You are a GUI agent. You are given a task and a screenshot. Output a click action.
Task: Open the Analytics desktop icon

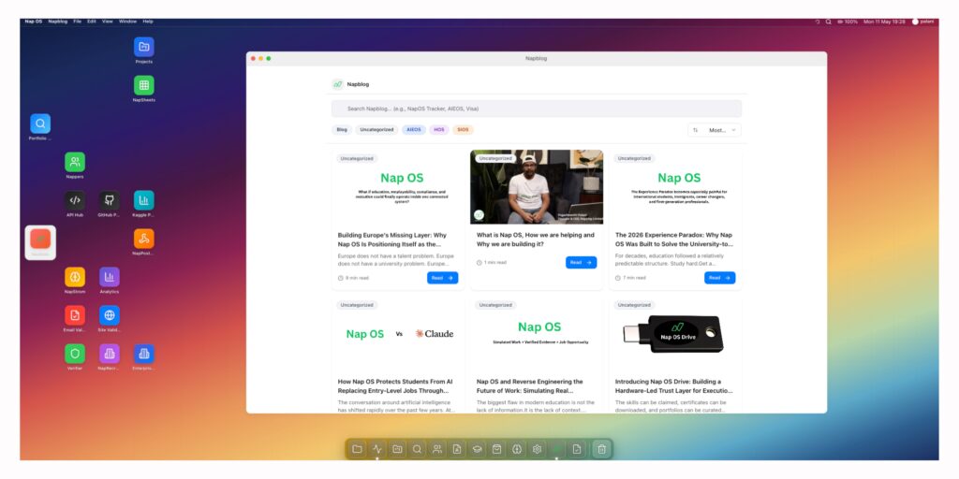tap(110, 277)
